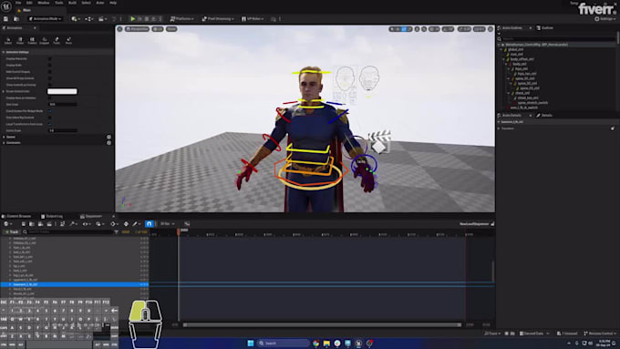Open the Build menu
Image resolution: width=620 pixels, height=349 pixels.
click(72, 3)
